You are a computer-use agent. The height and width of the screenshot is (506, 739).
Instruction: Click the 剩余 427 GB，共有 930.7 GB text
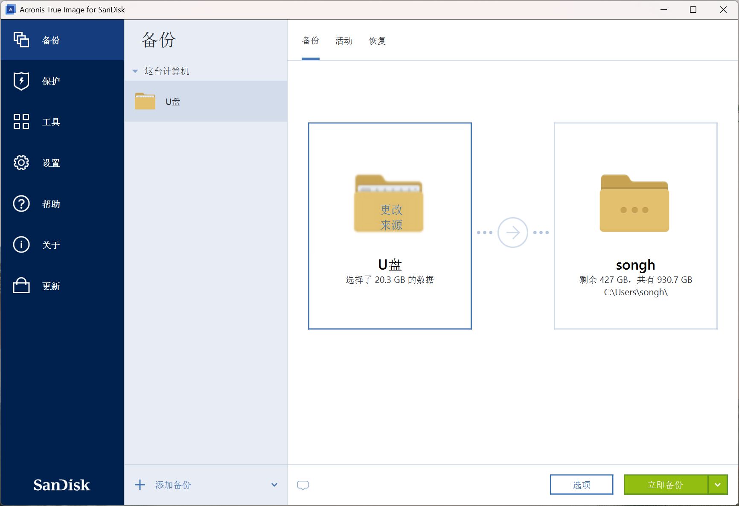coord(636,280)
